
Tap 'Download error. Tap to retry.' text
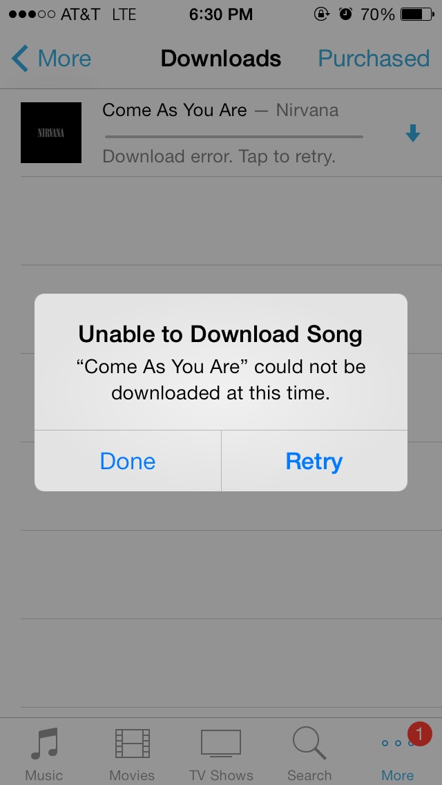[219, 156]
